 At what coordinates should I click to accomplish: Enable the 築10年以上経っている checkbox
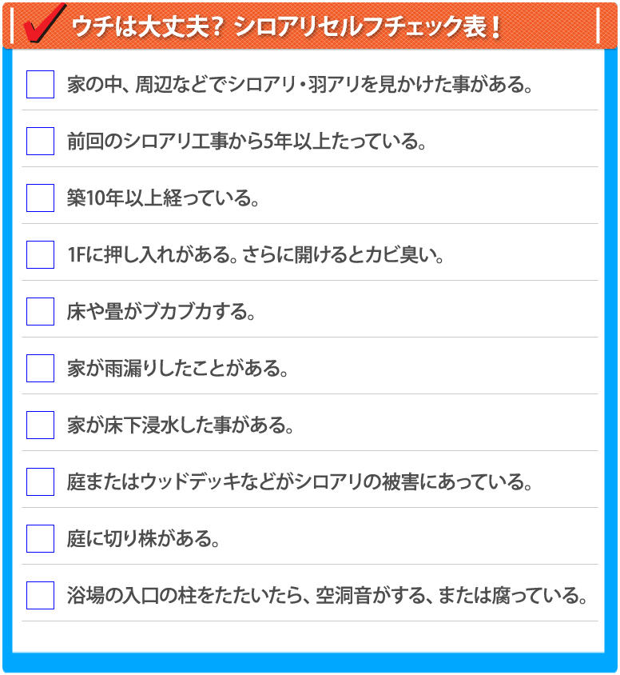pyautogui.click(x=40, y=198)
